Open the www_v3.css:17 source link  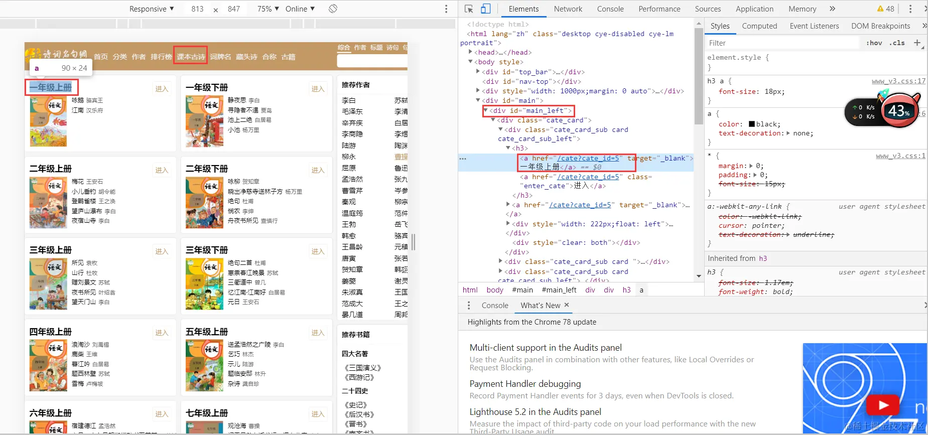point(898,81)
